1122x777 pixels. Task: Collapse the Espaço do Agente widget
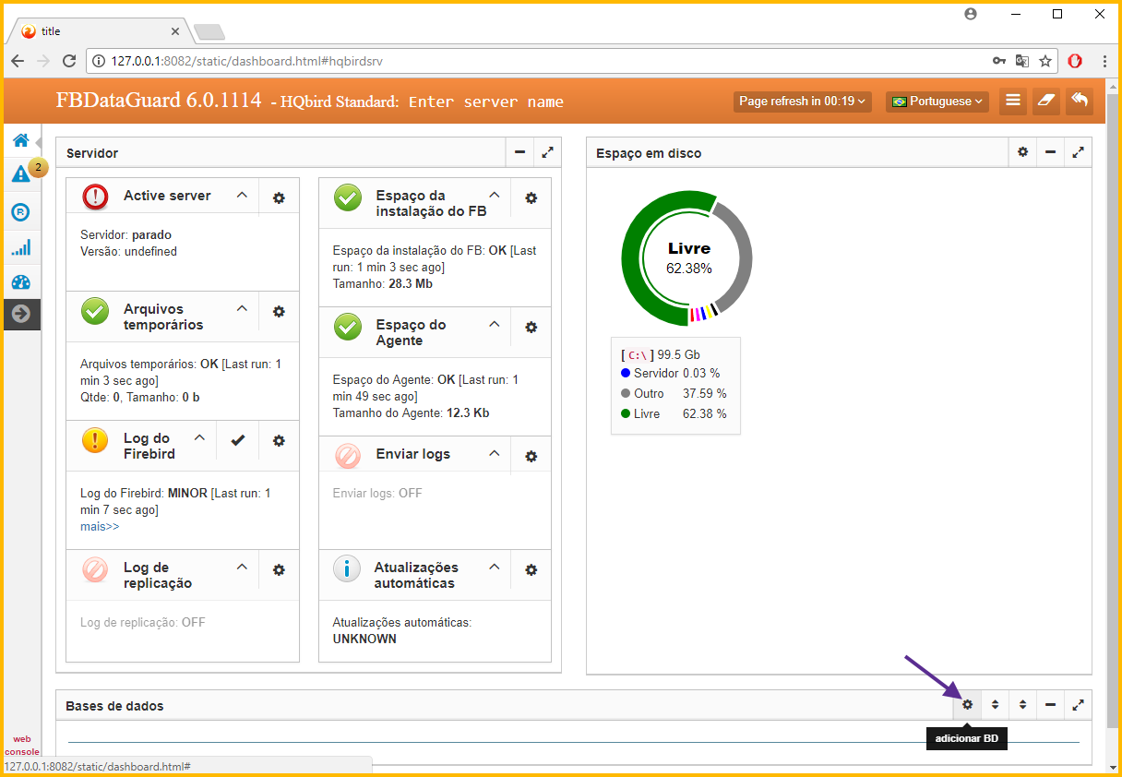494,324
